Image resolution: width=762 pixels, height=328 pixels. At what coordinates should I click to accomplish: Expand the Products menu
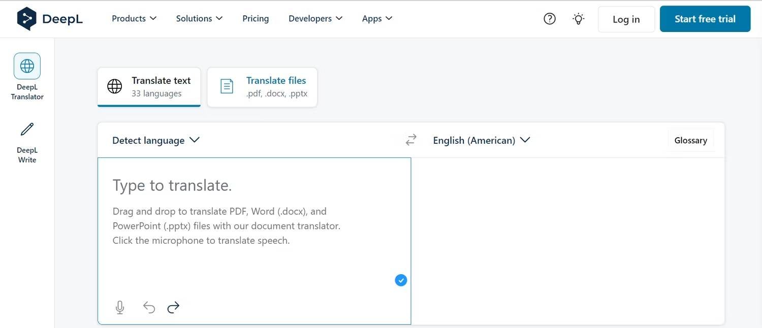pos(134,18)
